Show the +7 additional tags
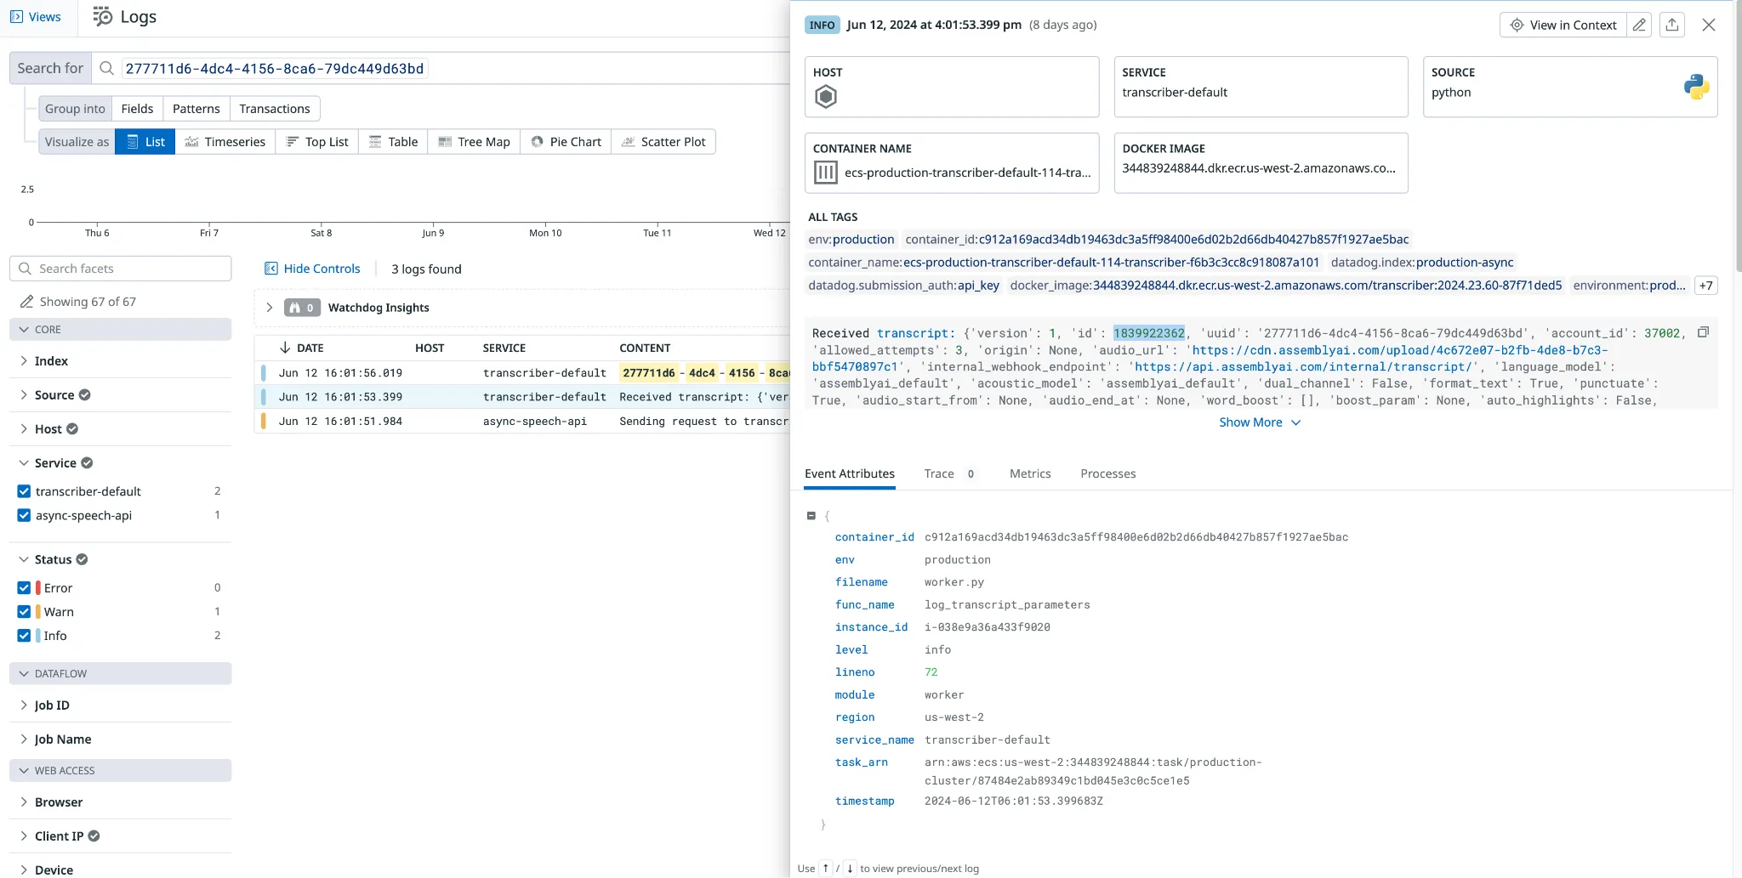This screenshot has width=1742, height=878. click(1705, 286)
